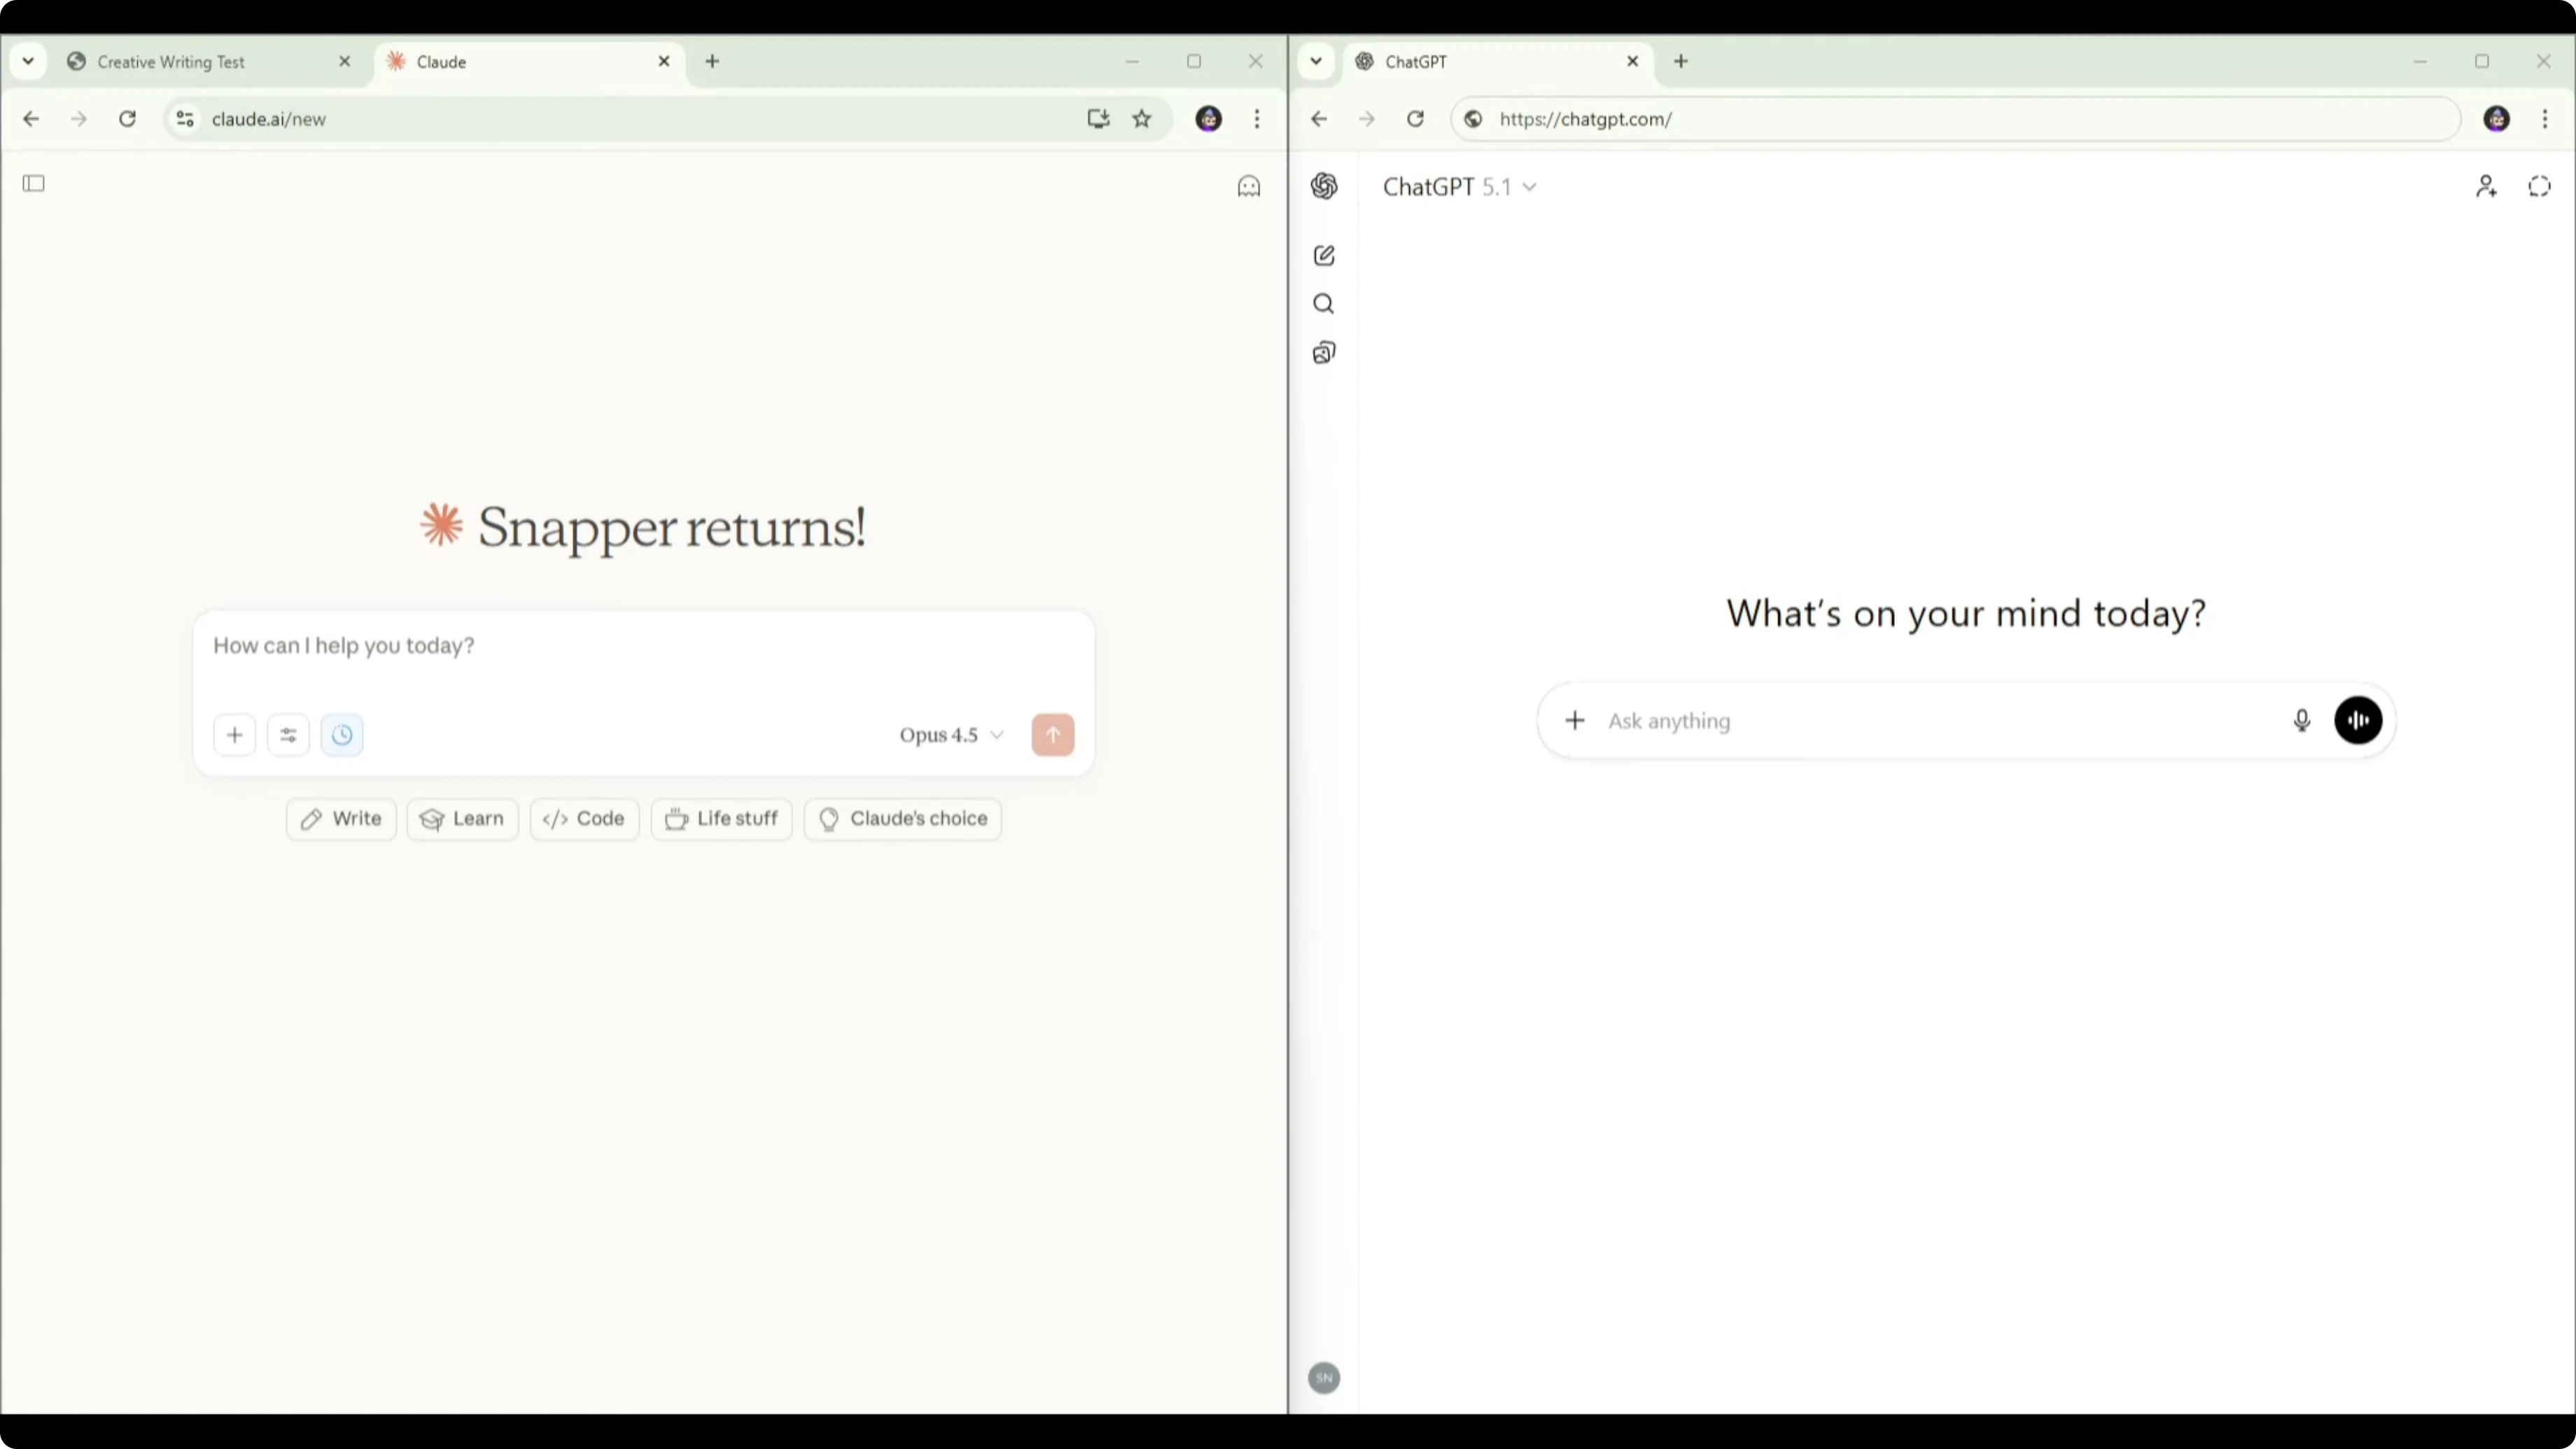Expand the tab search dropdown in the ChatGPT window
2576x1449 pixels.
click(x=1316, y=61)
